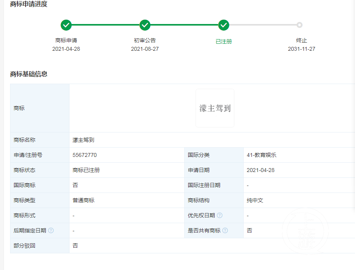The width and height of the screenshot is (355, 270).
Task: Click the 商标申请进度 section heading
Action: point(29,4)
